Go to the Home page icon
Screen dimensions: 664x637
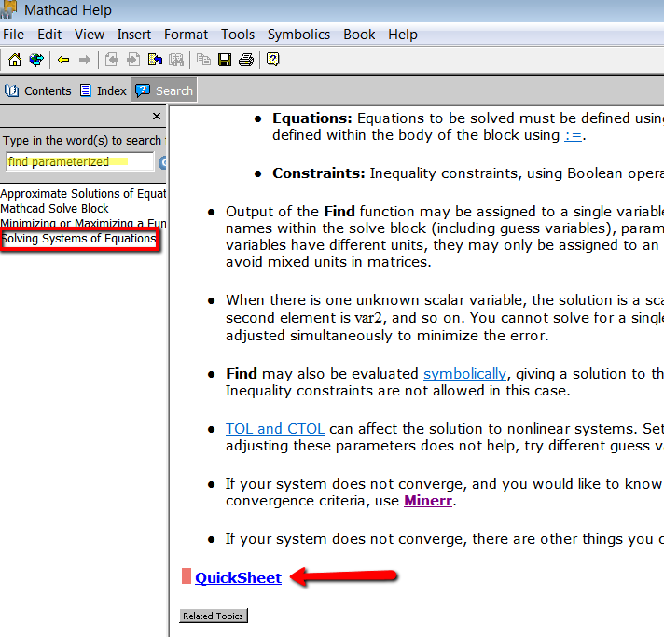(x=15, y=60)
